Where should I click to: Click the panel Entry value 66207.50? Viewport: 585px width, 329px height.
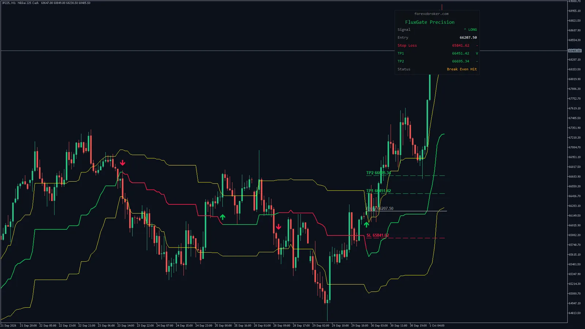(x=468, y=38)
